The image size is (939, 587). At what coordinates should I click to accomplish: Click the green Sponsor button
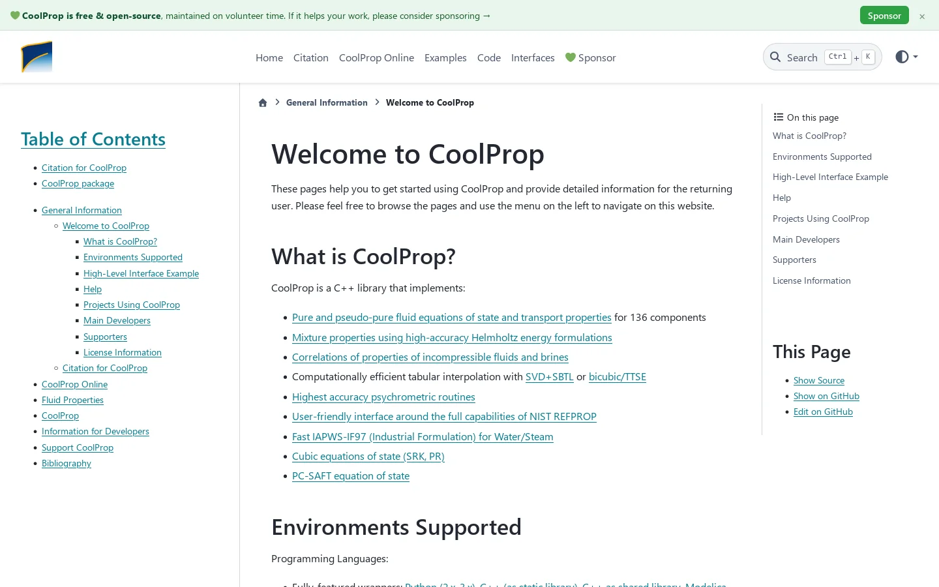point(884,16)
